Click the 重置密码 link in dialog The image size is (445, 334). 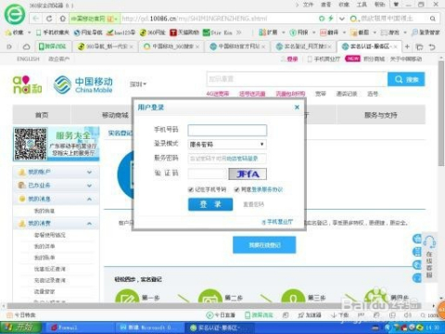(x=253, y=204)
